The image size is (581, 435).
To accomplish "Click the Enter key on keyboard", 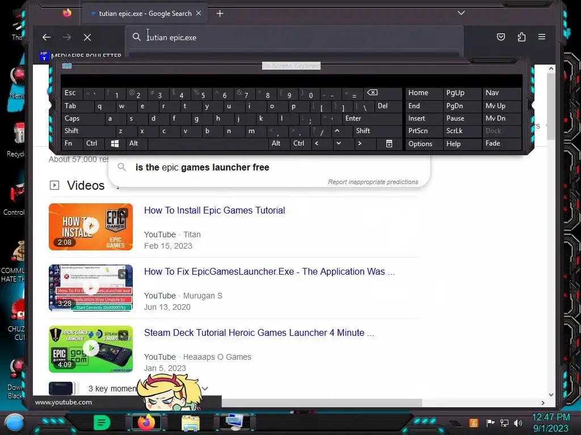I will (372, 118).
